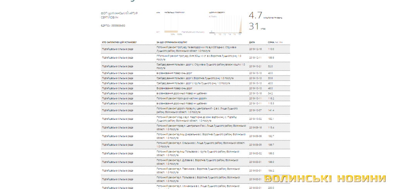Open payer link in the 2019-12-16 row

tap(117, 49)
